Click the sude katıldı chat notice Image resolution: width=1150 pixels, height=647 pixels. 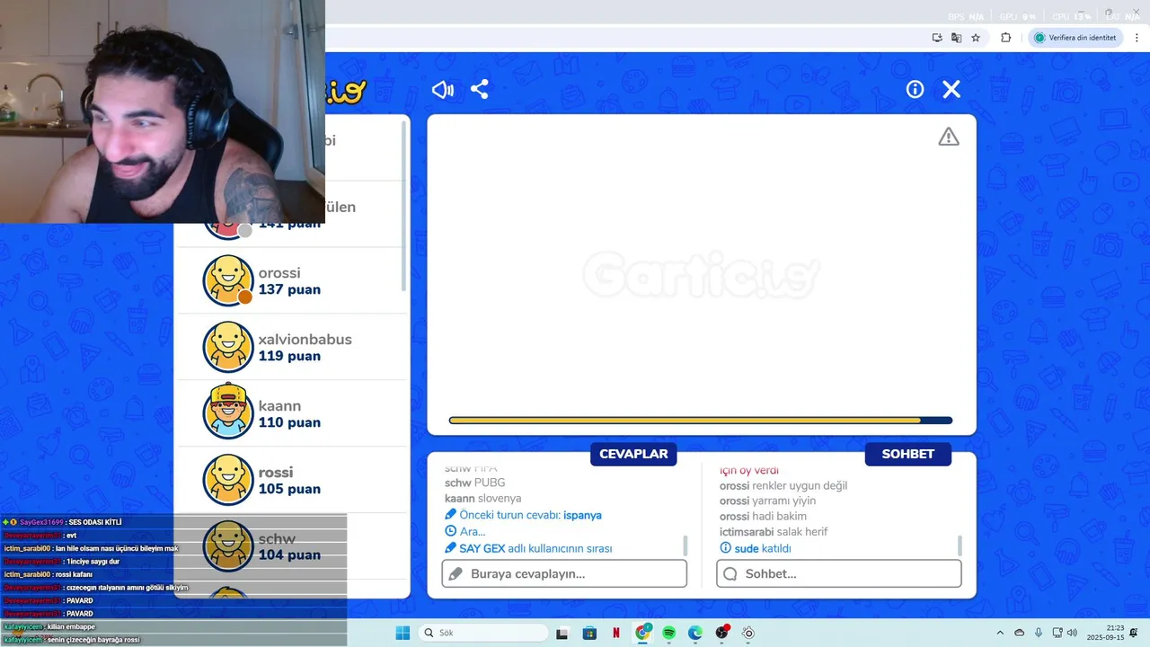[x=755, y=548]
